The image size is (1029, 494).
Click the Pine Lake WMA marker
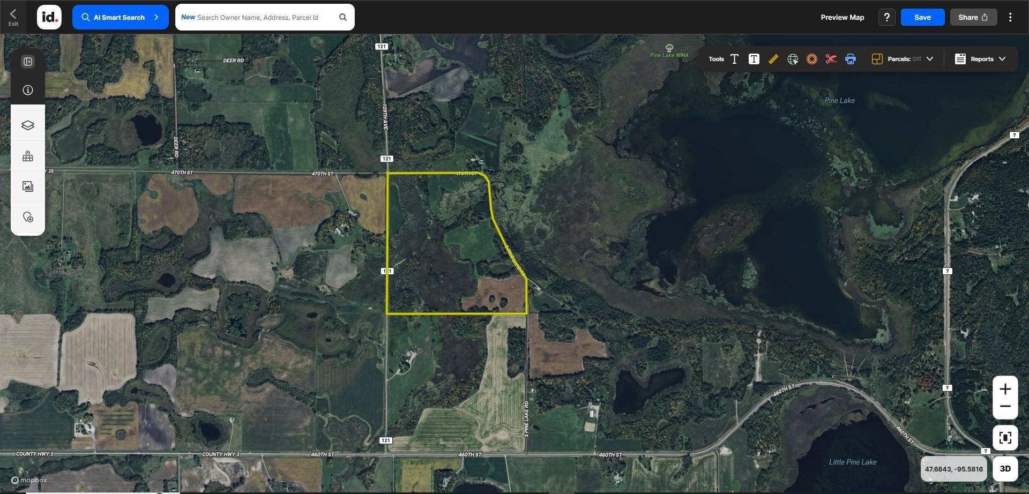669,51
